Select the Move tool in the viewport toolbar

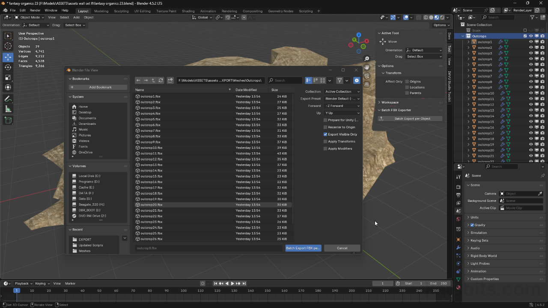pyautogui.click(x=8, y=57)
